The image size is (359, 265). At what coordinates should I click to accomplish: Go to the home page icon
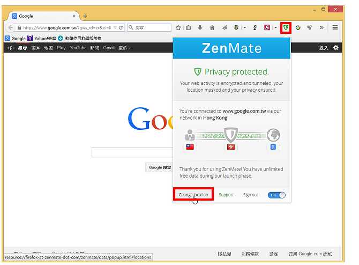click(x=212, y=28)
